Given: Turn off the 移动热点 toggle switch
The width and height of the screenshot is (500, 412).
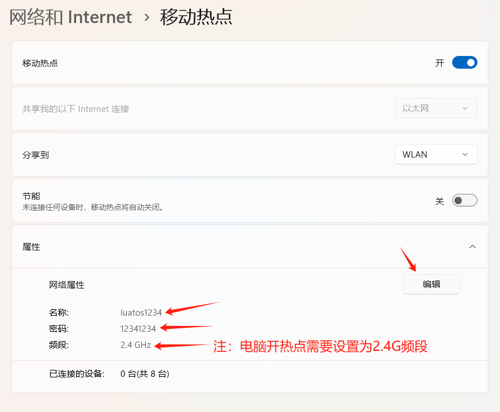Looking at the screenshot, I should pyautogui.click(x=465, y=62).
